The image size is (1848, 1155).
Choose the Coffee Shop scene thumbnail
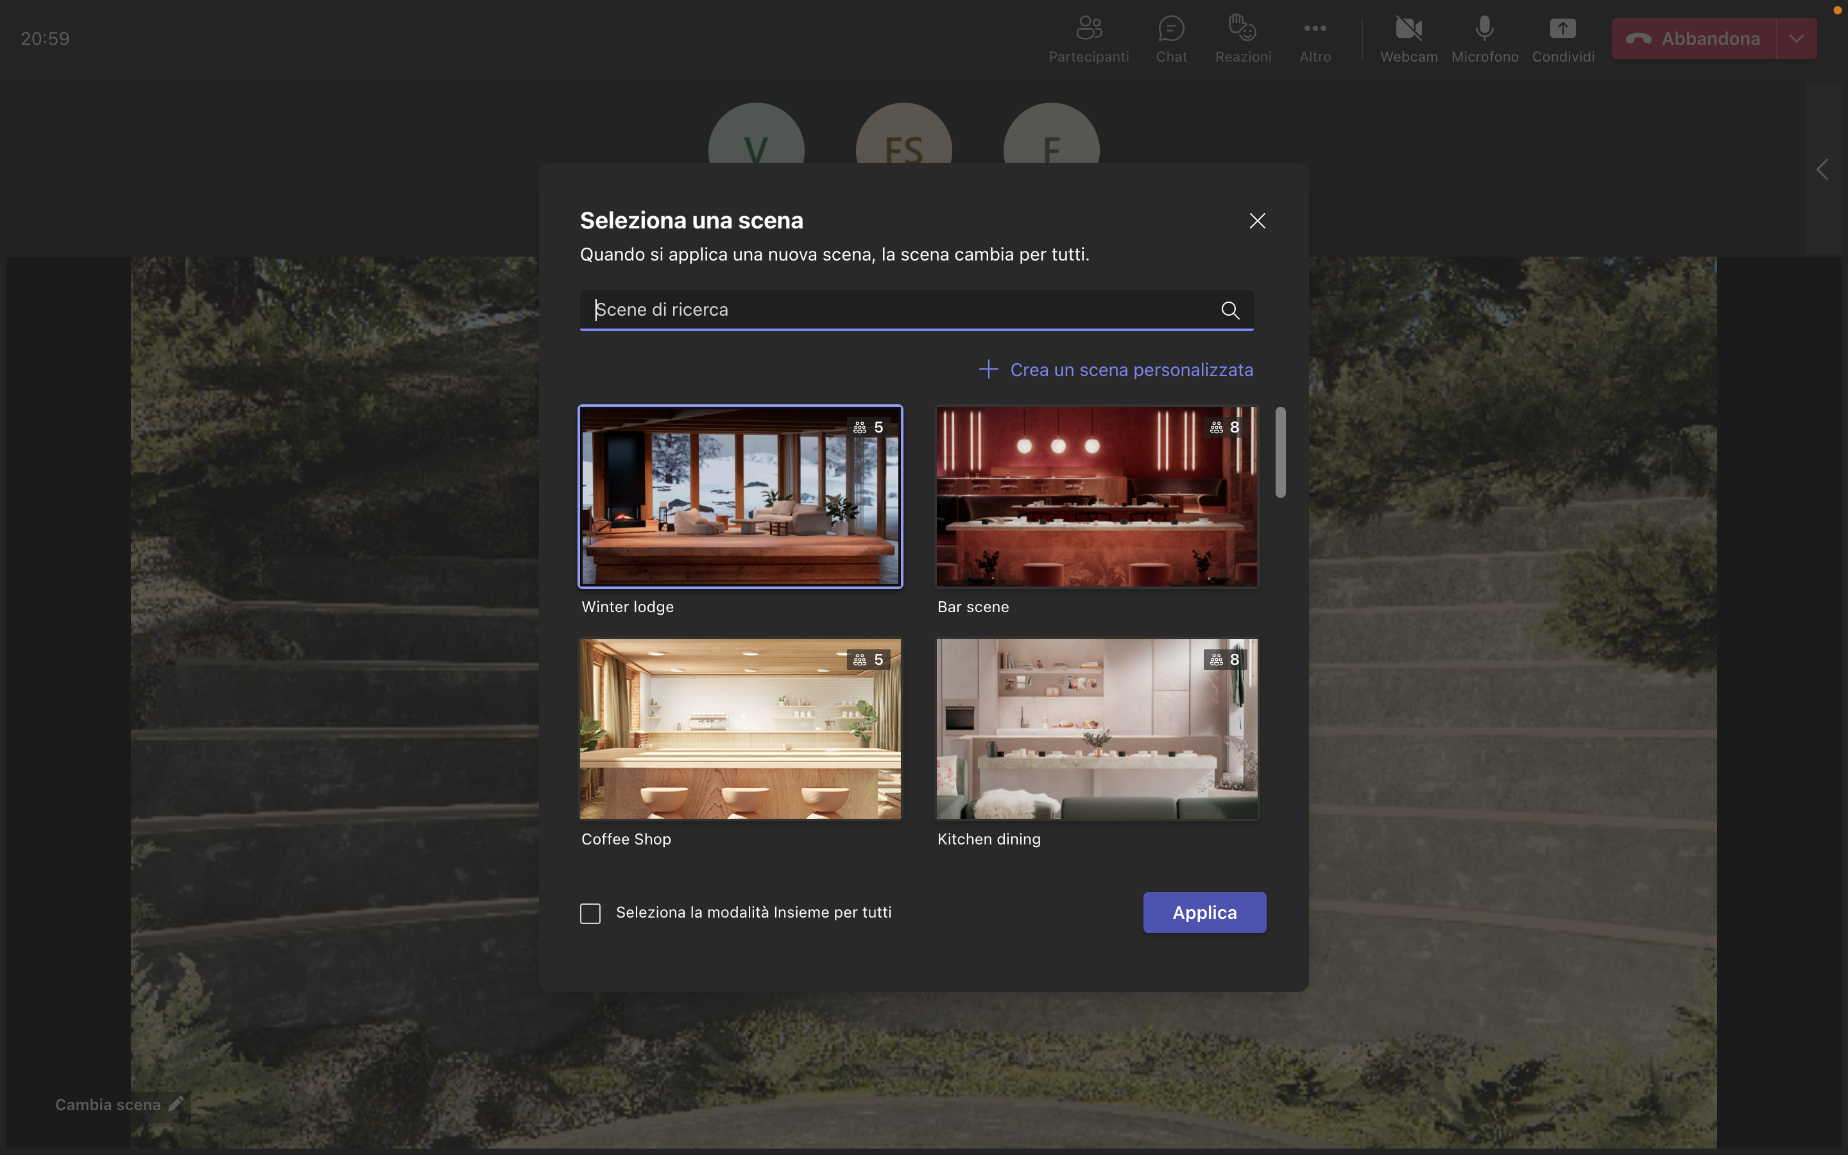pyautogui.click(x=740, y=729)
